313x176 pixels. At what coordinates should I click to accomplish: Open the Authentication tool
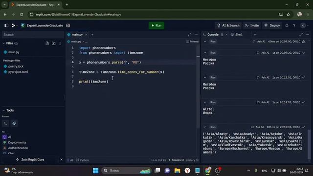point(18,148)
